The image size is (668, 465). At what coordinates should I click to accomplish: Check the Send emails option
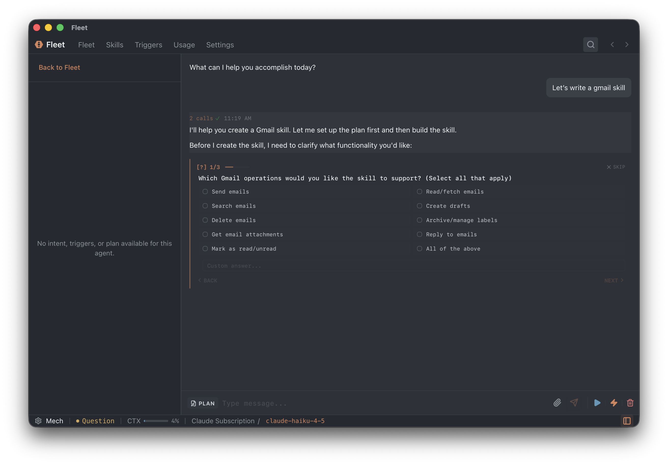click(x=205, y=192)
